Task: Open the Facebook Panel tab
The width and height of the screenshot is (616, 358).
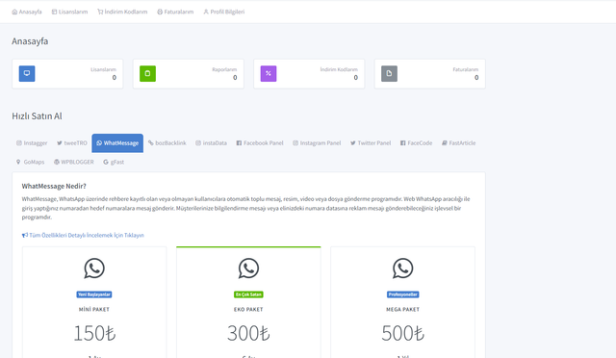Action: point(260,143)
